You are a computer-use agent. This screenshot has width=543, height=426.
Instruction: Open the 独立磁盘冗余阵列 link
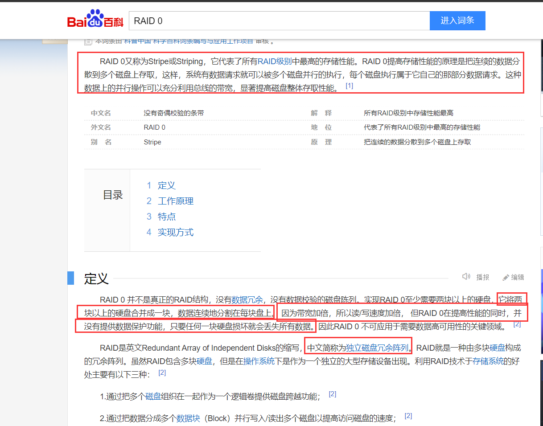point(377,348)
